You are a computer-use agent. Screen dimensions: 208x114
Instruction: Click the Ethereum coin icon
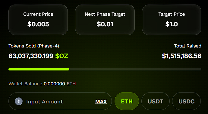coord(19,101)
